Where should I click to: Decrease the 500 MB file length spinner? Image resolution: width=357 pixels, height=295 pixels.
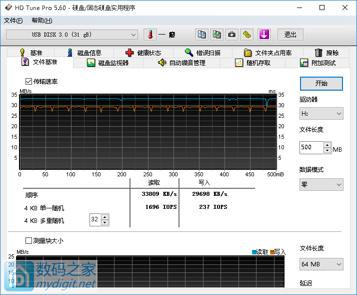(327, 150)
